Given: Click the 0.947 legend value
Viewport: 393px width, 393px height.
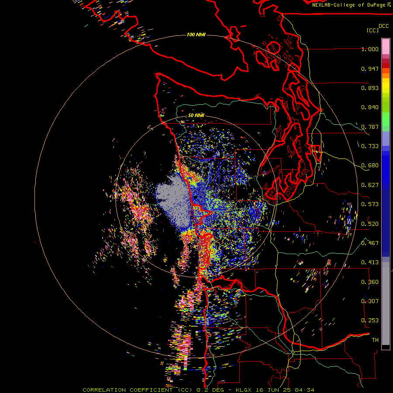Looking at the screenshot, I should pyautogui.click(x=370, y=69).
